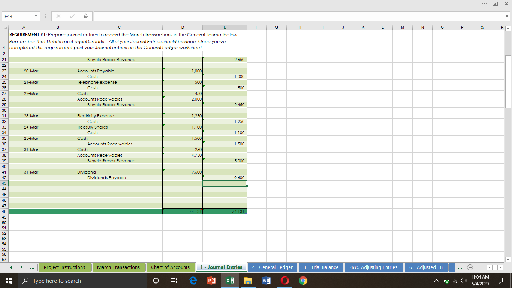
Task: Select the Treasury Shares cell
Action: pyautogui.click(x=119, y=127)
